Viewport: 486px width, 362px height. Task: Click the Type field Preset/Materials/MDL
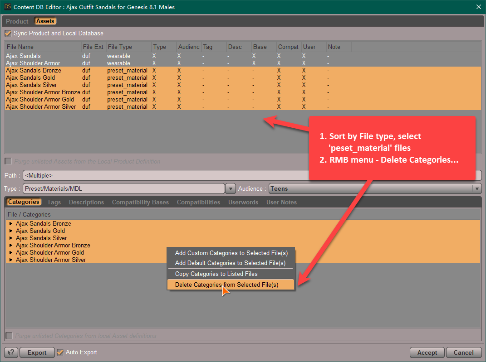click(124, 188)
